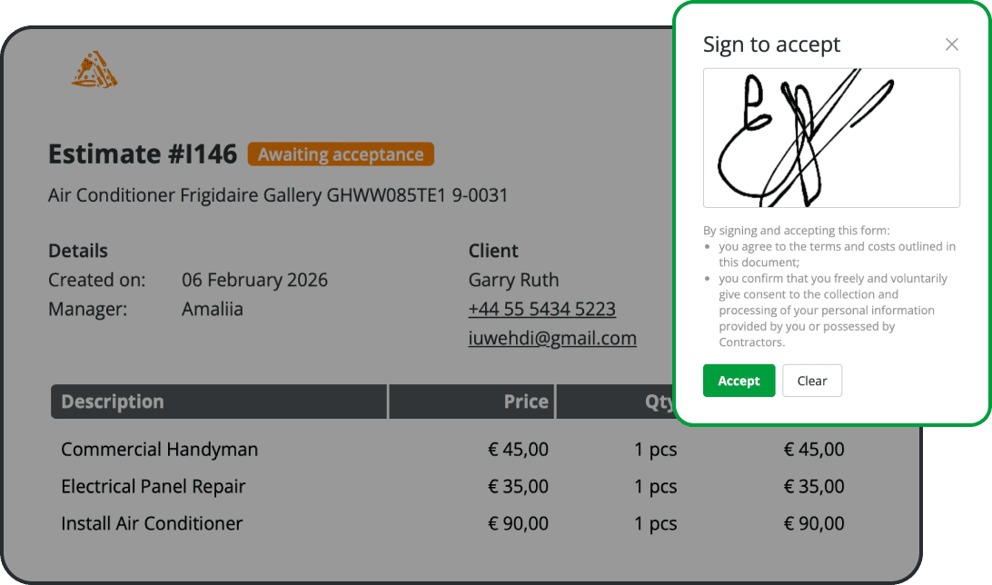Click the Description column header
The width and height of the screenshot is (992, 585).
(113, 402)
